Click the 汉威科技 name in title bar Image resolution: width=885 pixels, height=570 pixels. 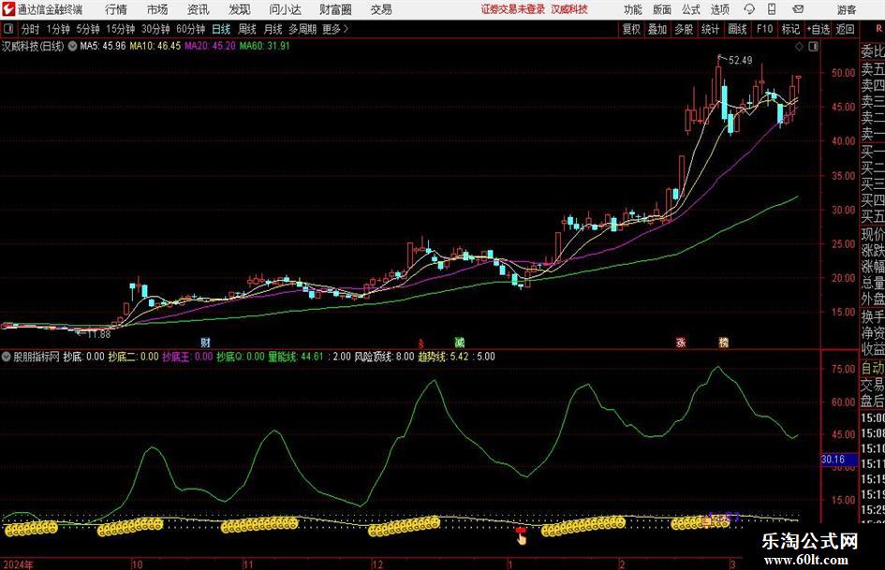(569, 9)
